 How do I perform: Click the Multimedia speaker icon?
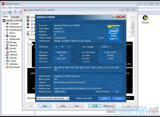7,39
